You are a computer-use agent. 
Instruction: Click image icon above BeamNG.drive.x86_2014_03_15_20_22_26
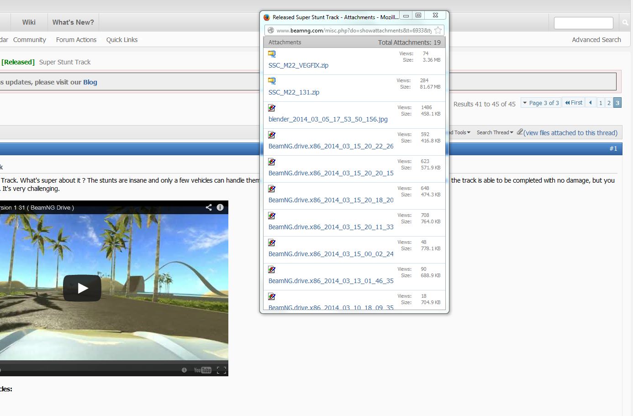click(272, 135)
